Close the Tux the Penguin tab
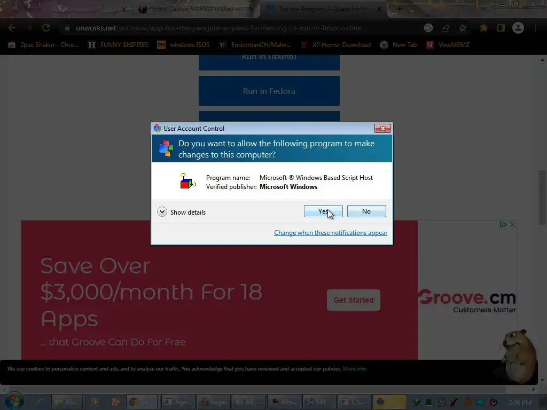Viewport: 547px width, 410px height. pyautogui.click(x=379, y=9)
